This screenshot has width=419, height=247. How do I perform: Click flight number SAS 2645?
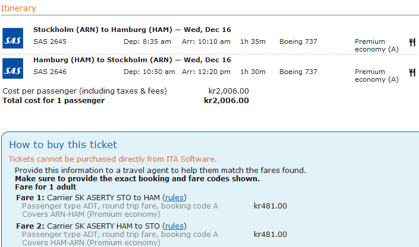tap(50, 41)
